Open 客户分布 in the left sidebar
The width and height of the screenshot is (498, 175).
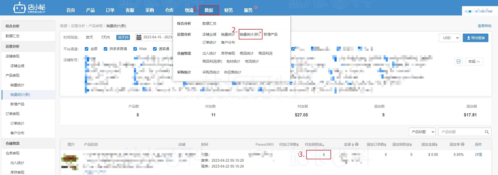(17, 133)
